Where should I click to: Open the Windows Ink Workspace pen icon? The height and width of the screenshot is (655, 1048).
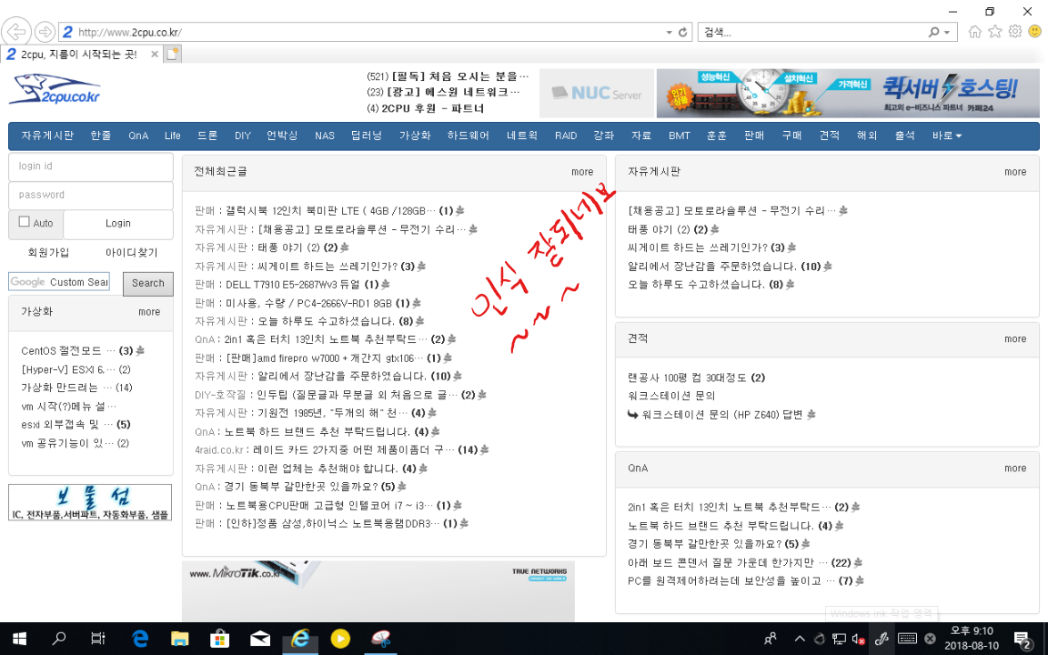882,639
